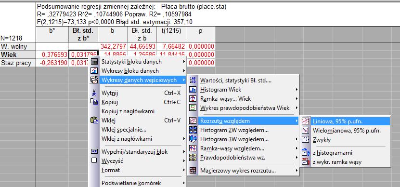Viewport: 400px width, 187px height.
Task: Click the Histogram Wiek bar chart icon
Action: [x=193, y=90]
